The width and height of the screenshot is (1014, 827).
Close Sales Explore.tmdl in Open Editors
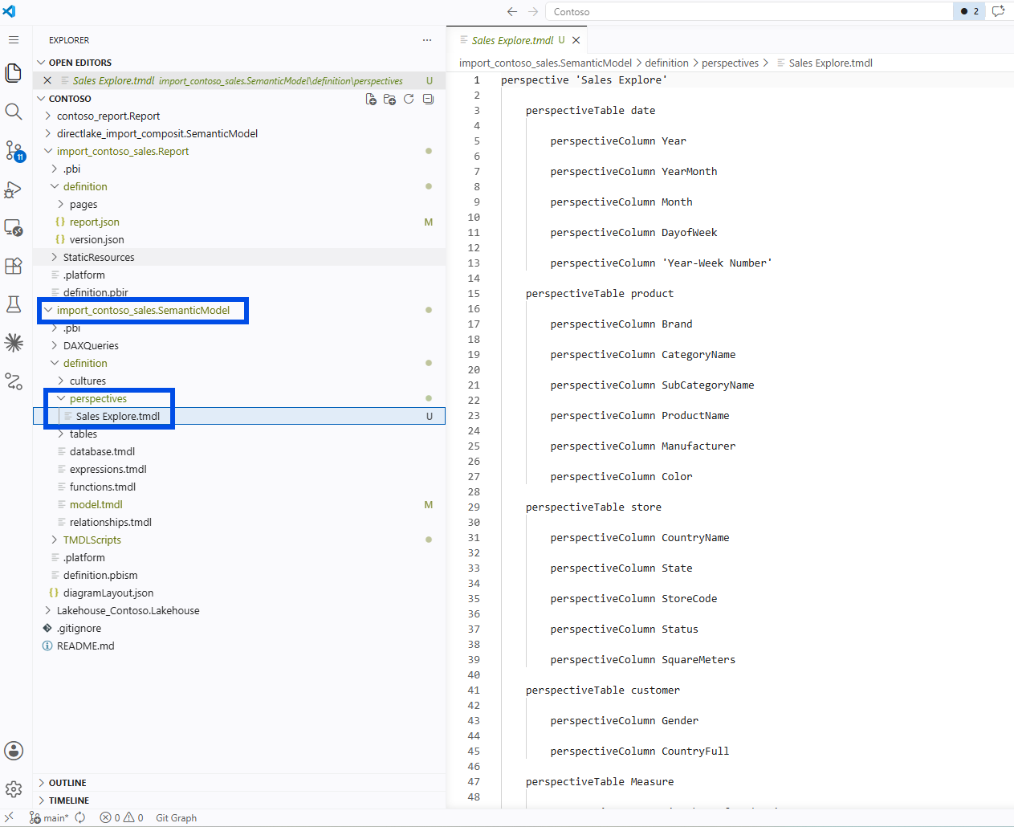coord(47,80)
